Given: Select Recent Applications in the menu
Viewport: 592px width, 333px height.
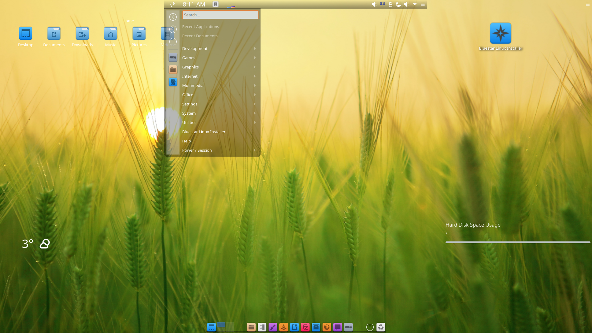Looking at the screenshot, I should point(219,27).
